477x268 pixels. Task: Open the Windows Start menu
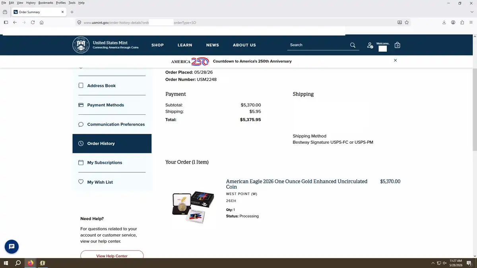6,263
